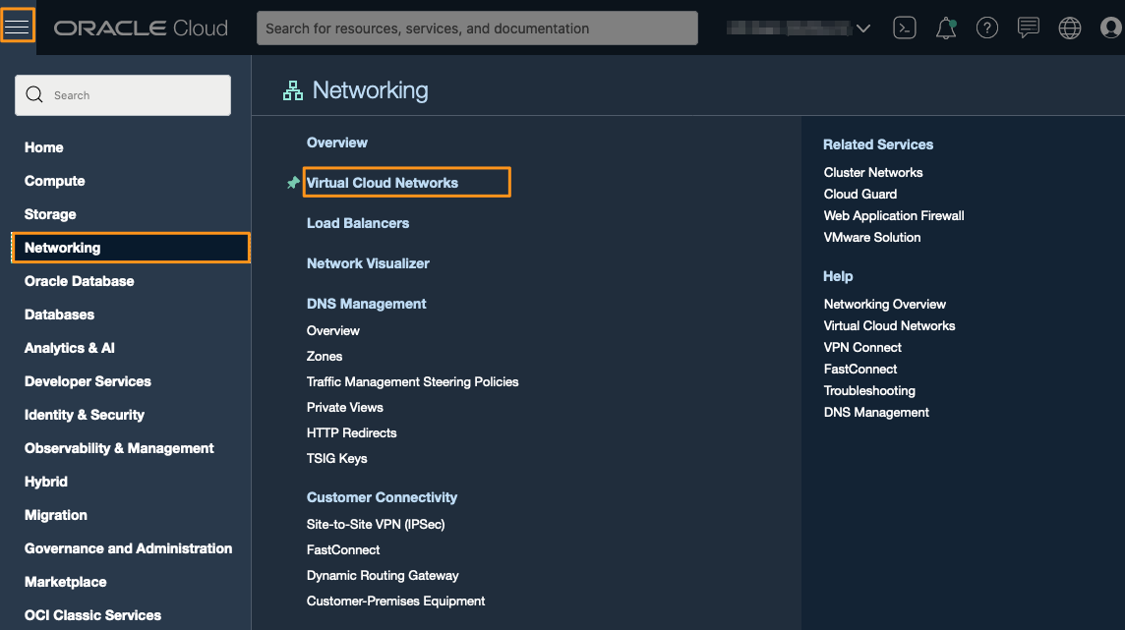Launch the Cloud Shell terminal
This screenshot has width=1125, height=630.
904,28
